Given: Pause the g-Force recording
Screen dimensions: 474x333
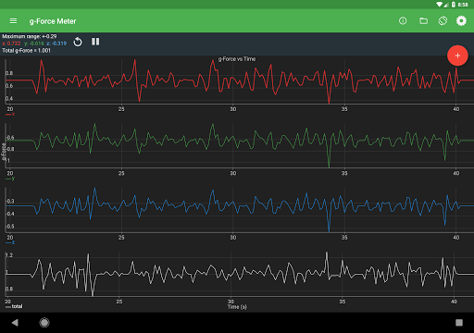Looking at the screenshot, I should 95,42.
